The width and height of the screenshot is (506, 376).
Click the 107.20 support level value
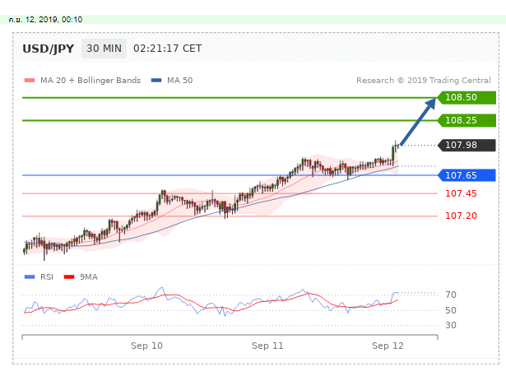[x=461, y=216]
